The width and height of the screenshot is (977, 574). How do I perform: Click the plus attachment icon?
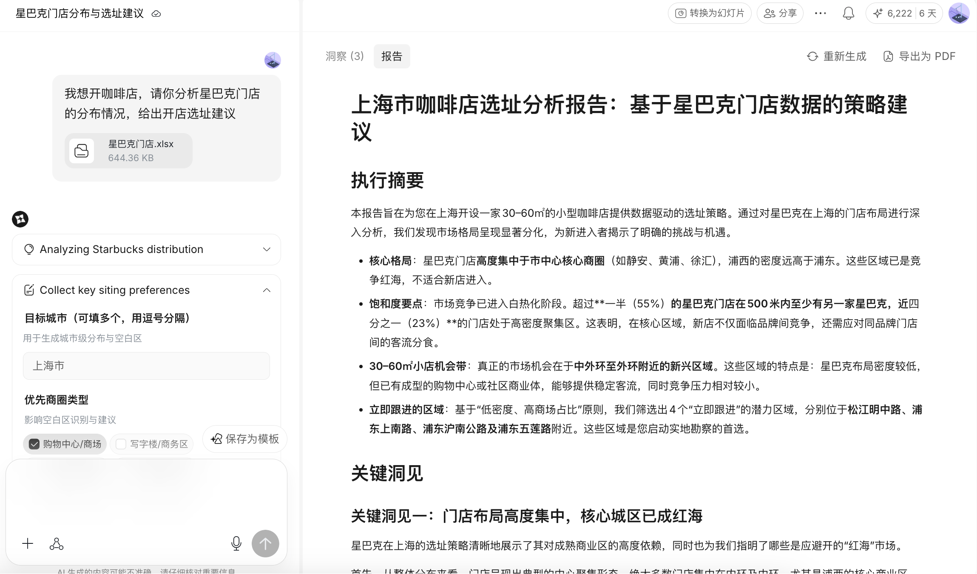pyautogui.click(x=28, y=543)
